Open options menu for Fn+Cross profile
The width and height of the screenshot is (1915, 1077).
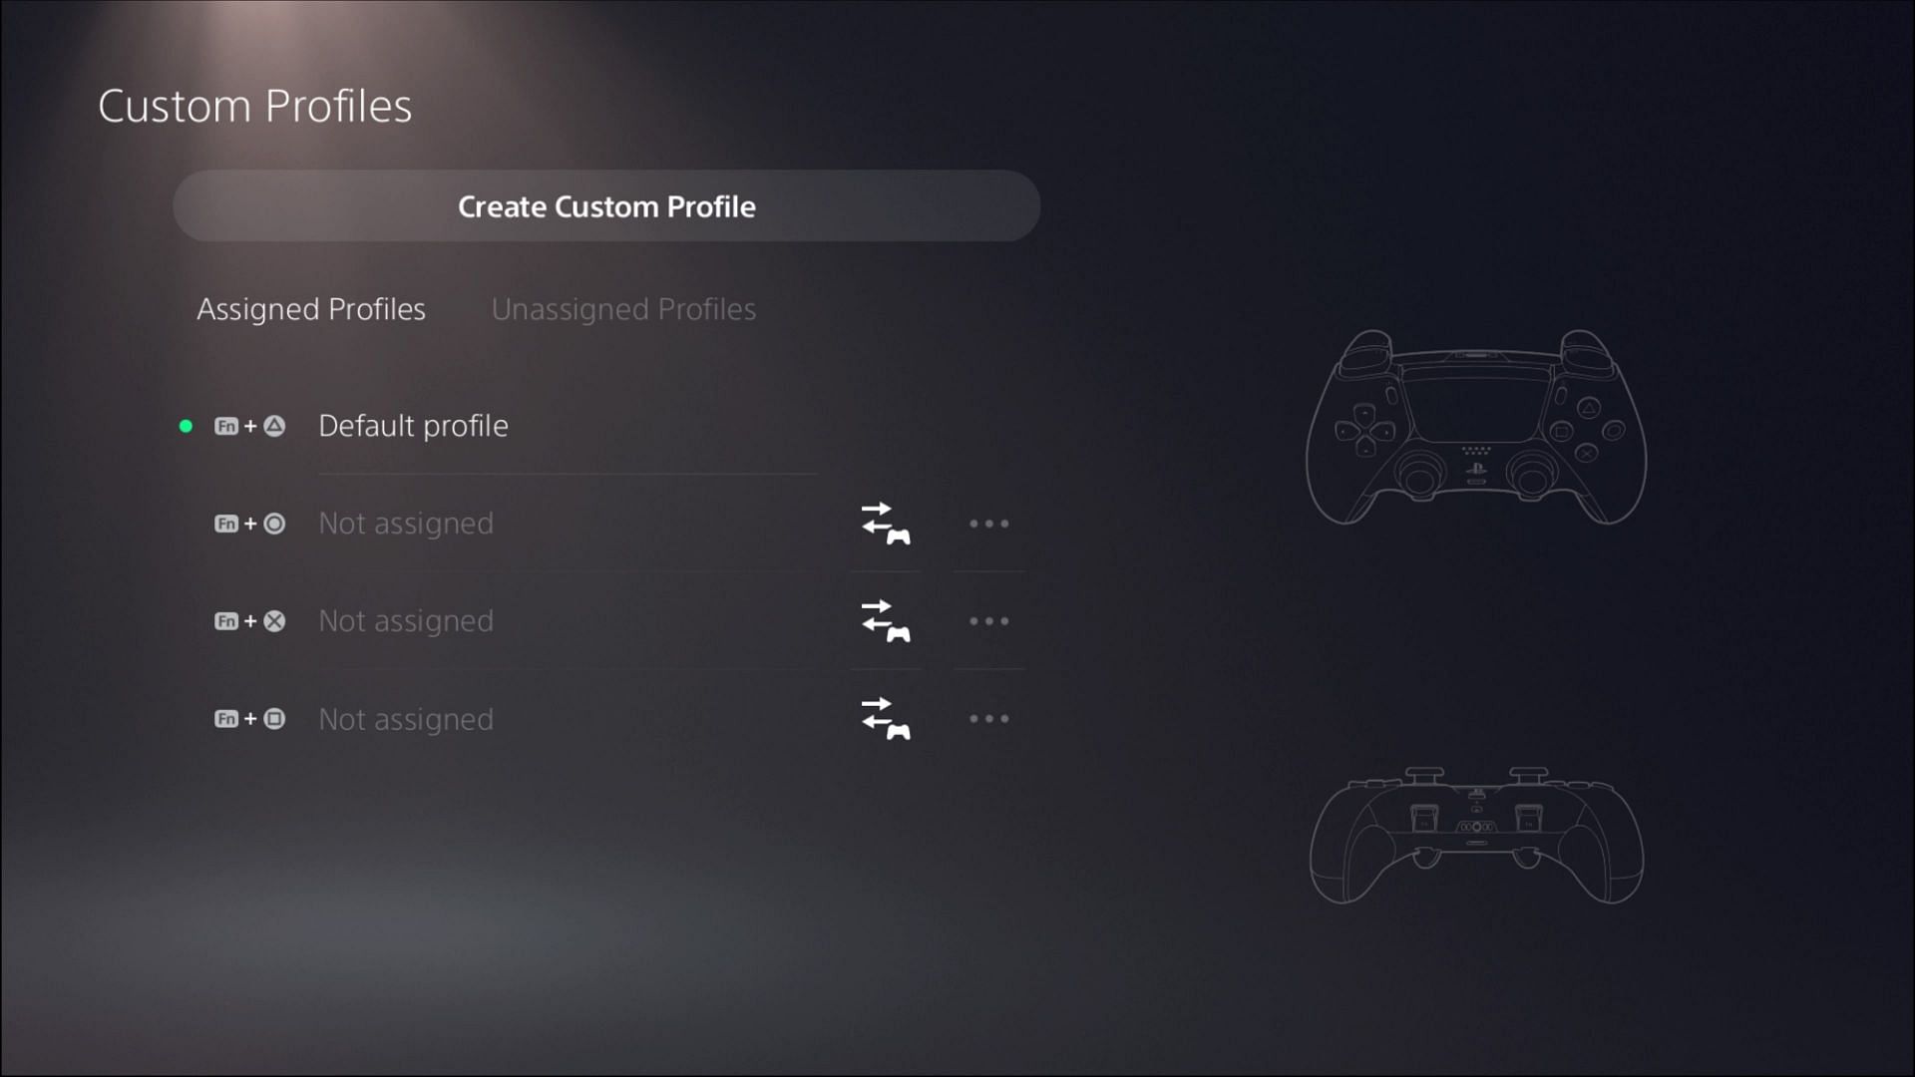point(989,620)
